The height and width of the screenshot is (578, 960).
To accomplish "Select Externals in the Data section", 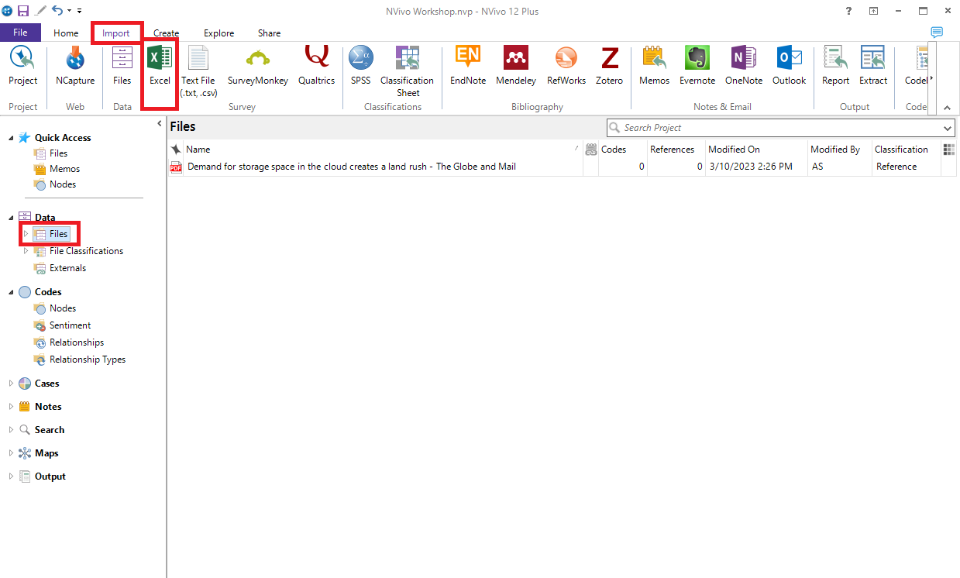I will click(x=67, y=267).
